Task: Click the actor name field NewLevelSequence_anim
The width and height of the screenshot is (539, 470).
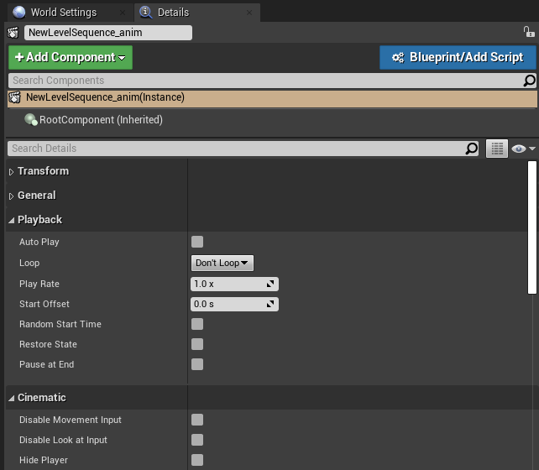Action: [108, 33]
